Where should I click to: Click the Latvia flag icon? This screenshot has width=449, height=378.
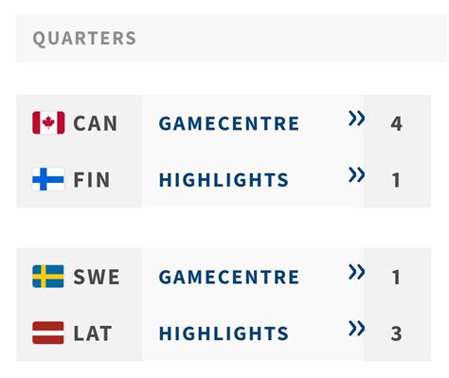coord(48,333)
